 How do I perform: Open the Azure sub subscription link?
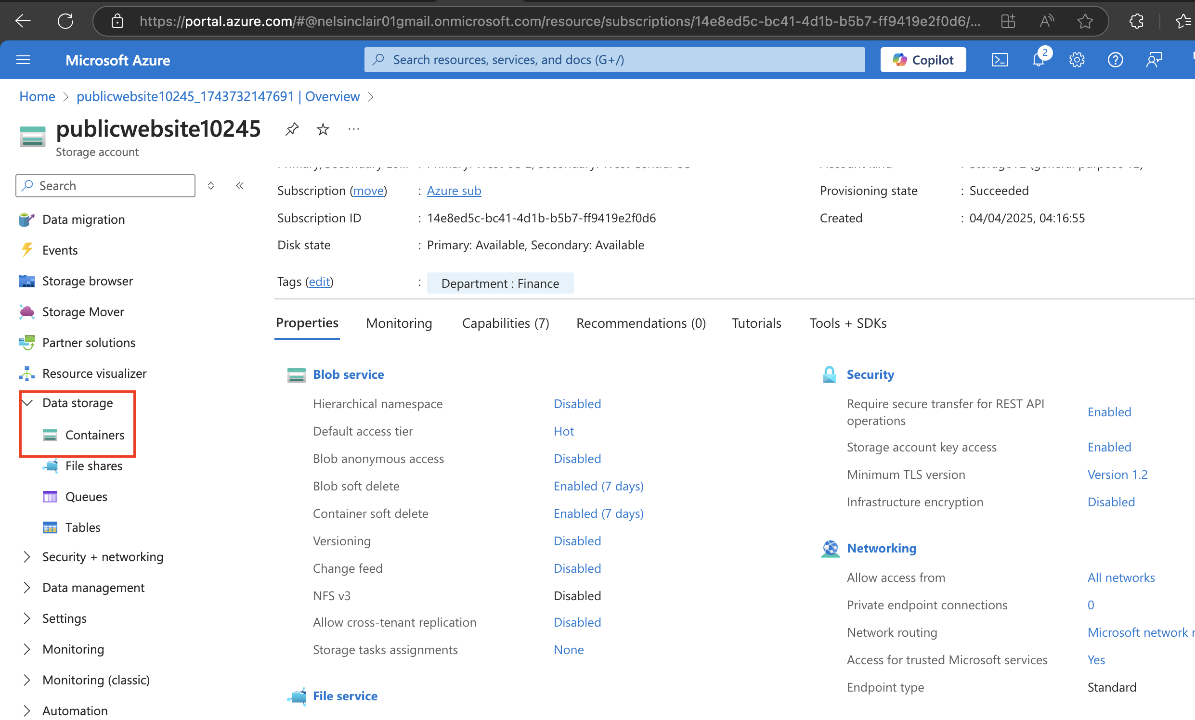tap(454, 191)
